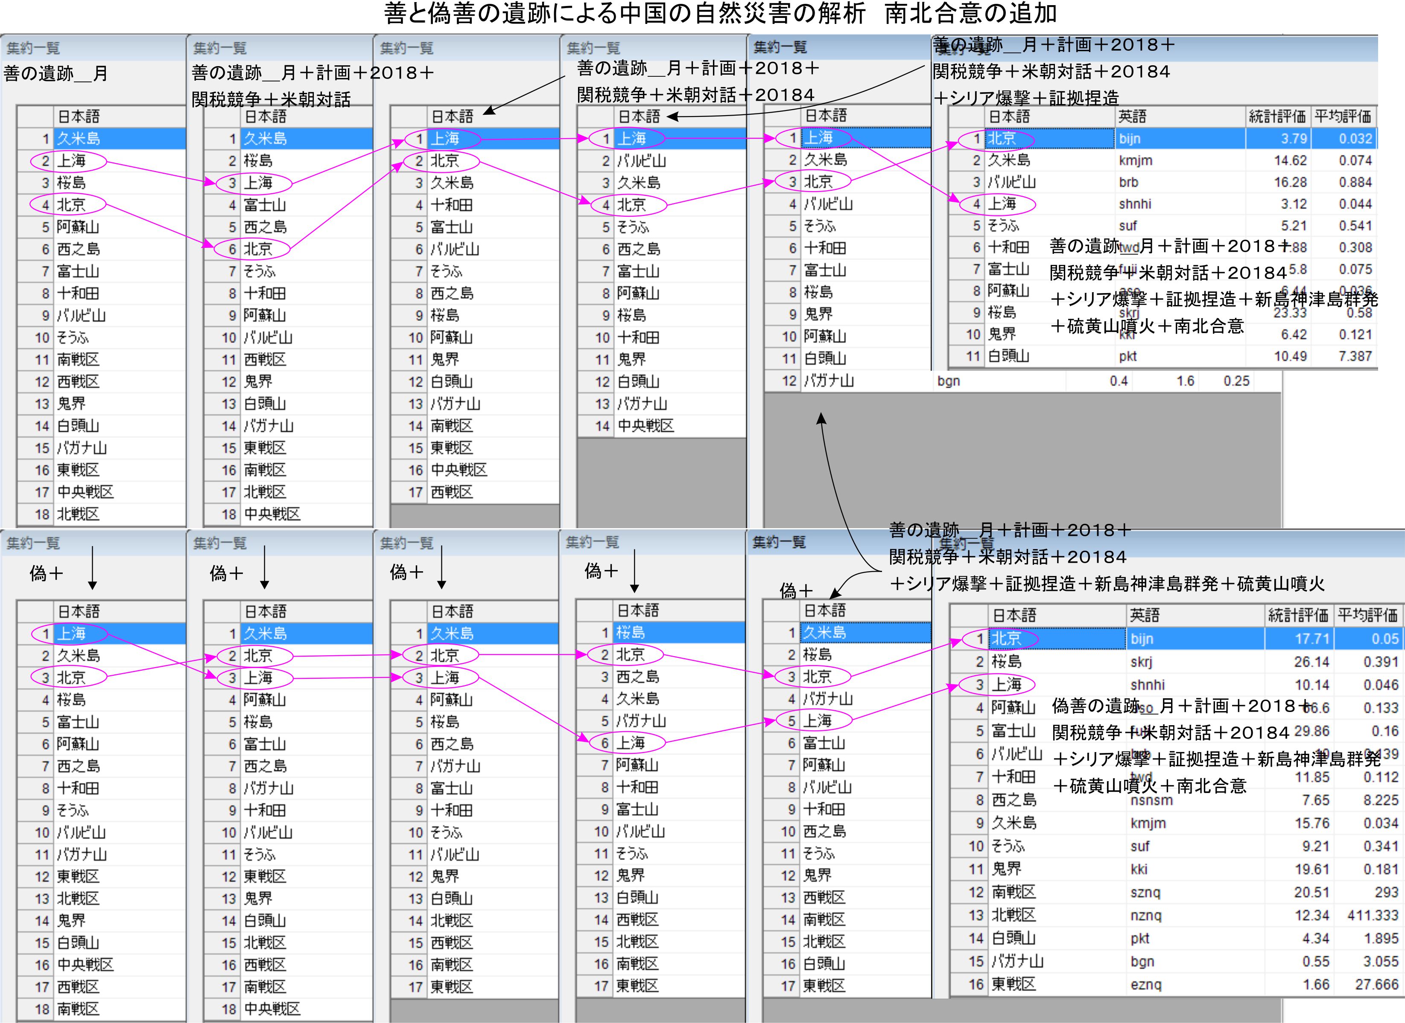Select the 26.14 cell in skrj row

coord(1312,662)
